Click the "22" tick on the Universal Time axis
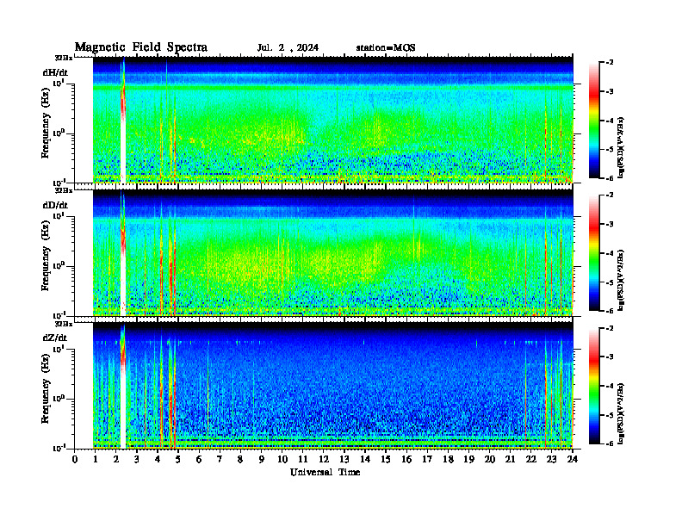Viewport: 682px width, 527px height. click(531, 460)
